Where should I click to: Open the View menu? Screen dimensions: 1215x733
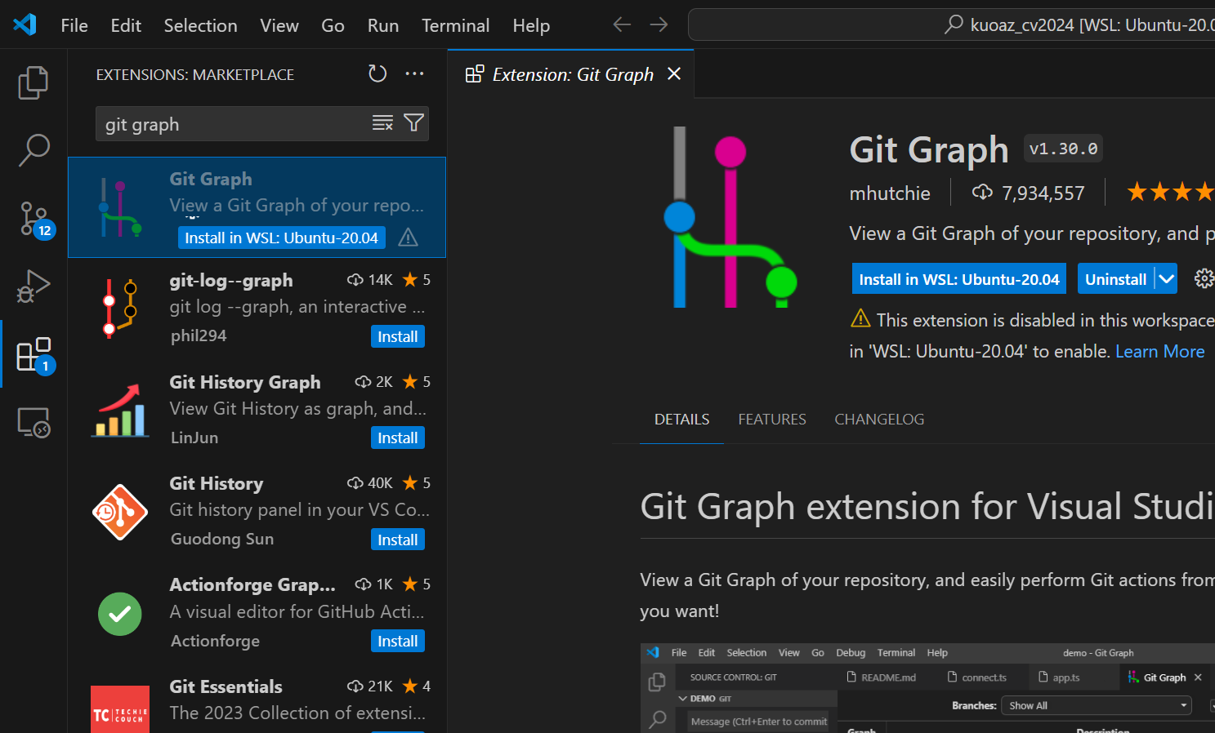pos(279,25)
